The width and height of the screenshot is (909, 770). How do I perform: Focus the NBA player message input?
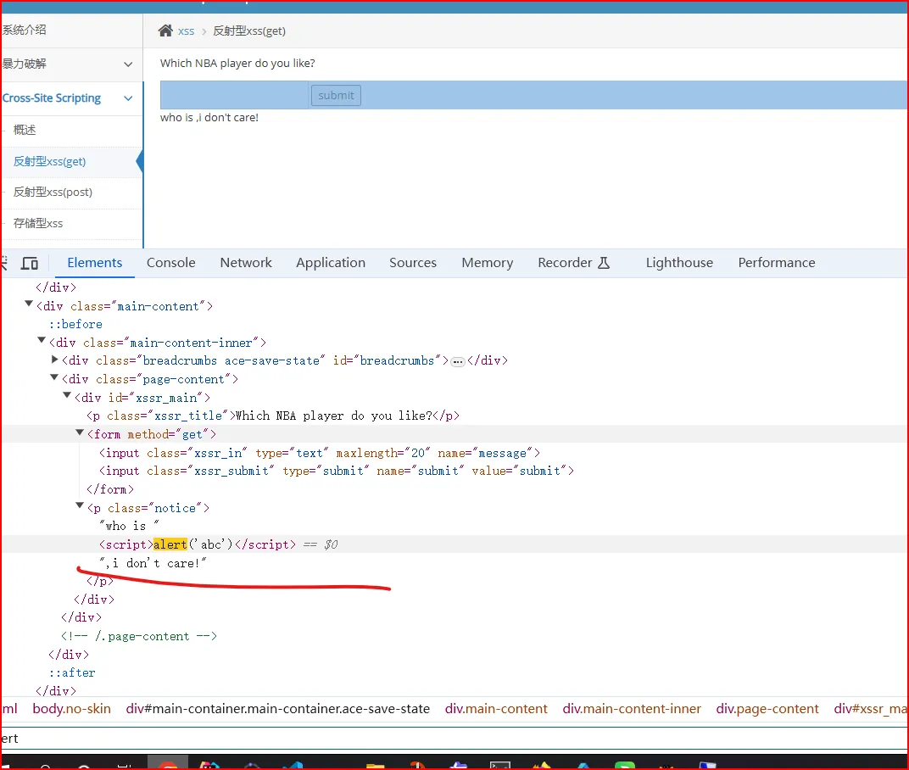tap(234, 95)
